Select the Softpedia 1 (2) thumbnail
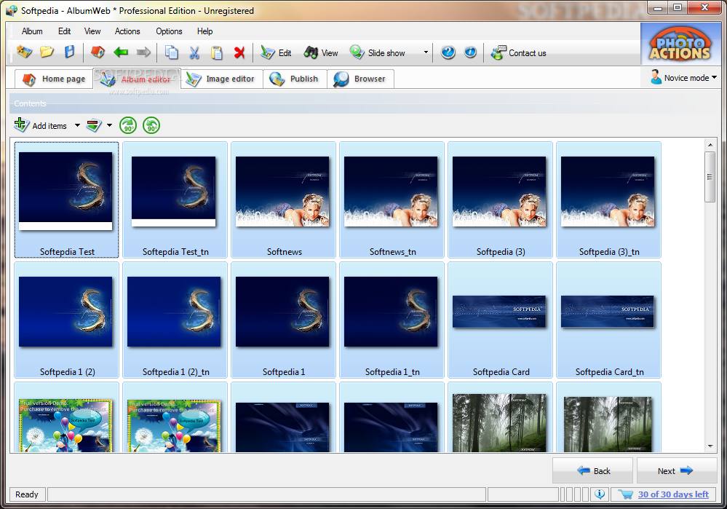 click(66, 320)
